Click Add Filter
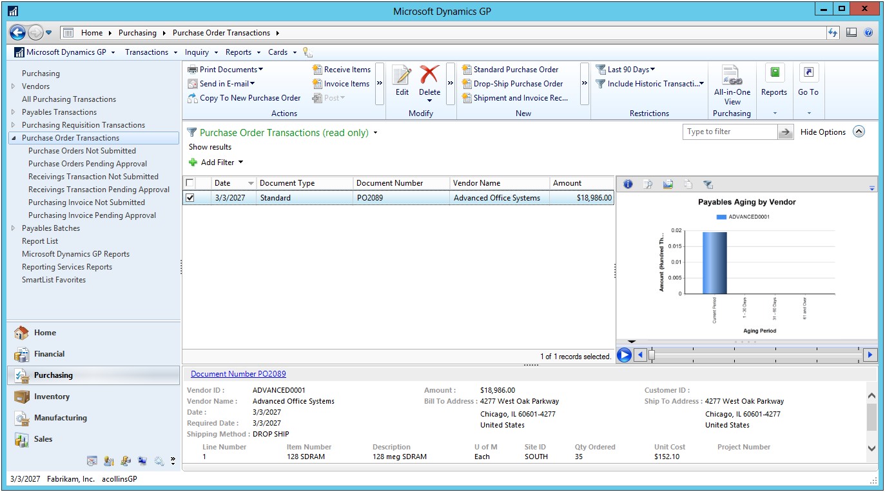The image size is (885, 492). [216, 162]
